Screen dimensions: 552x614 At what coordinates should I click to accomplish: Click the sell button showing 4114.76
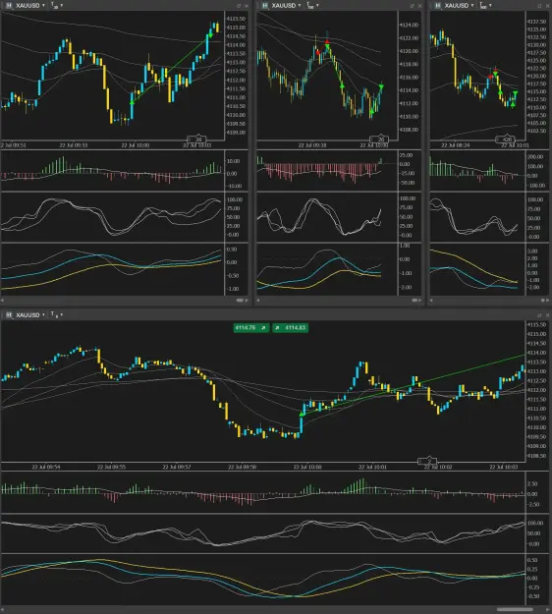tap(250, 328)
